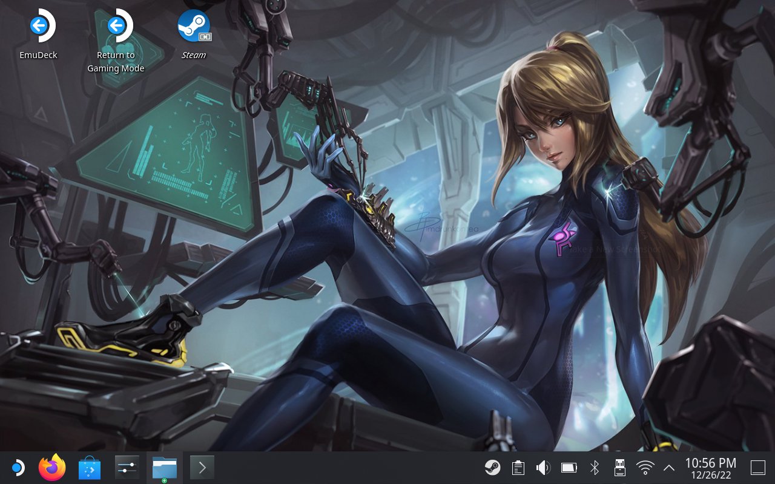Click the Return to Gaming Mode shortcut

[116, 27]
